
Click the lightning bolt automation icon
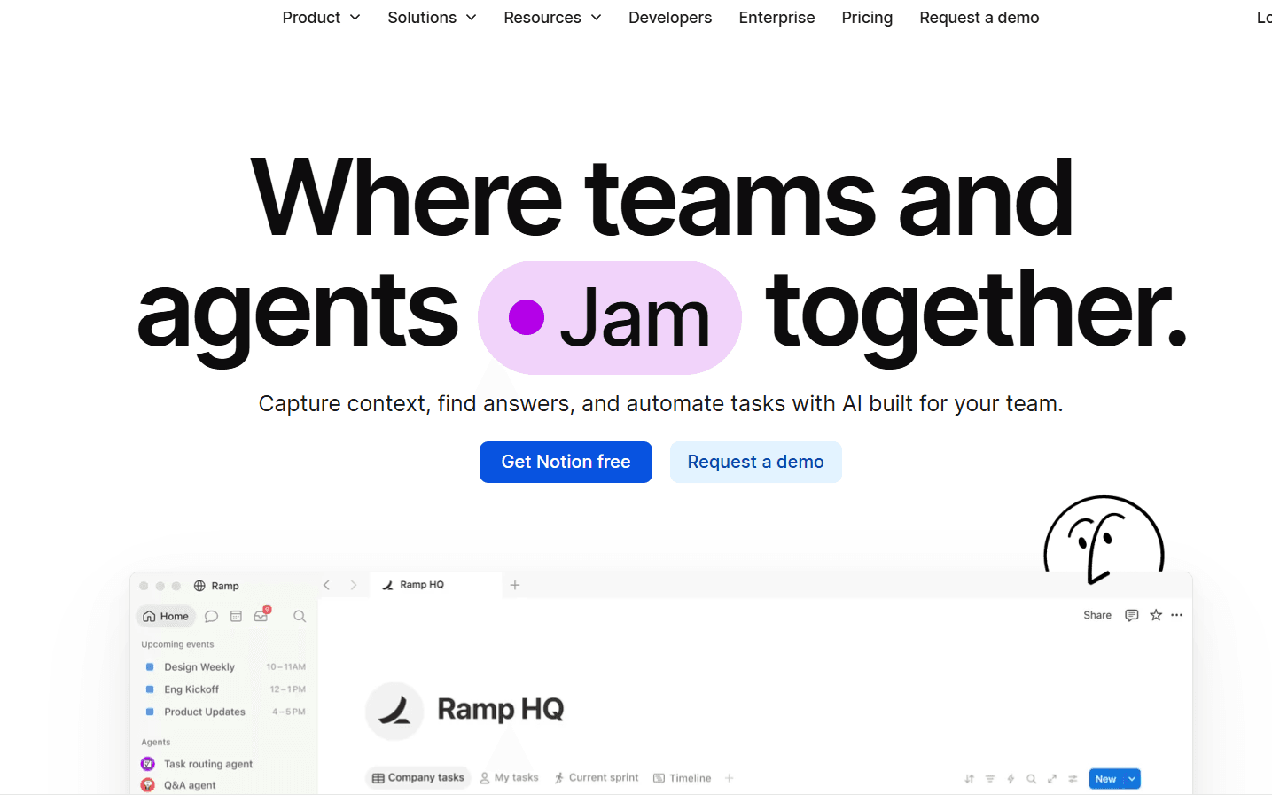(x=1011, y=779)
